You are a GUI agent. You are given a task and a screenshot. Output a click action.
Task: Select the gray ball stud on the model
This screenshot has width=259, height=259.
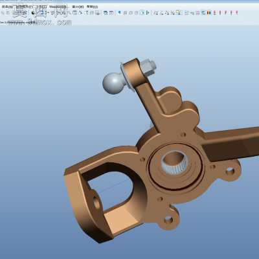click(x=114, y=83)
